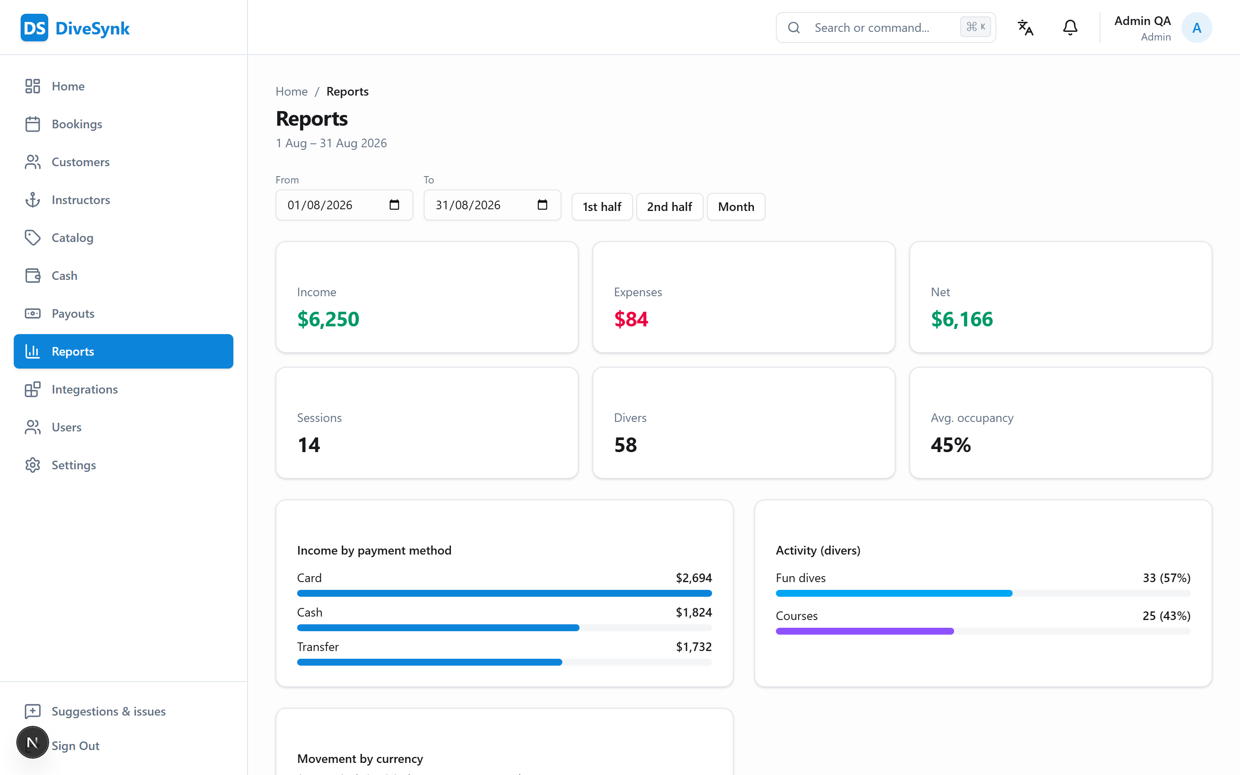
Task: Click the search magnifier icon
Action: tap(794, 28)
